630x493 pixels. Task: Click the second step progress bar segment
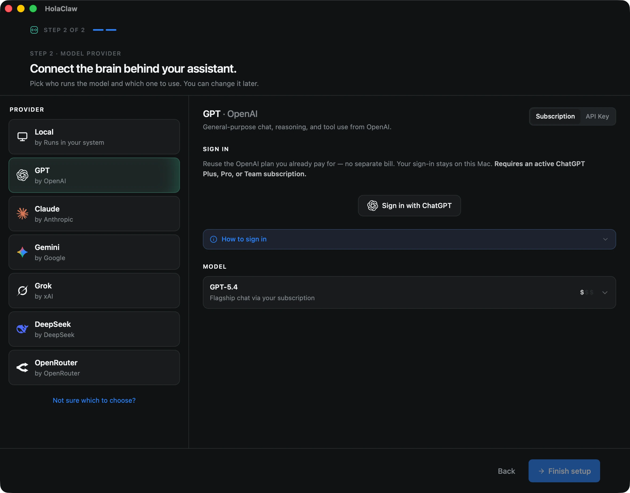(x=111, y=30)
